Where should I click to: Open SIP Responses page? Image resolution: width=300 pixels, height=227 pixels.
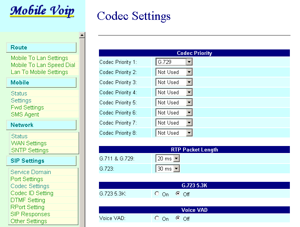click(30, 214)
